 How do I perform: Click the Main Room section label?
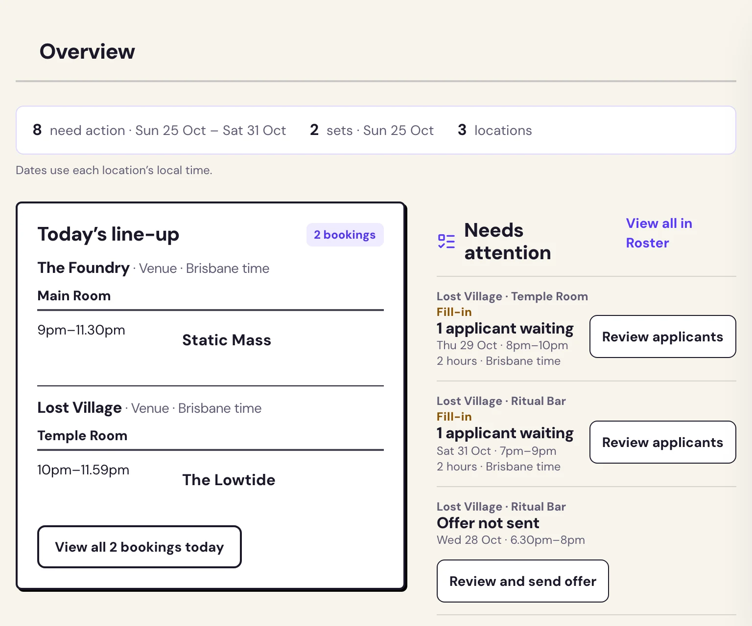74,296
